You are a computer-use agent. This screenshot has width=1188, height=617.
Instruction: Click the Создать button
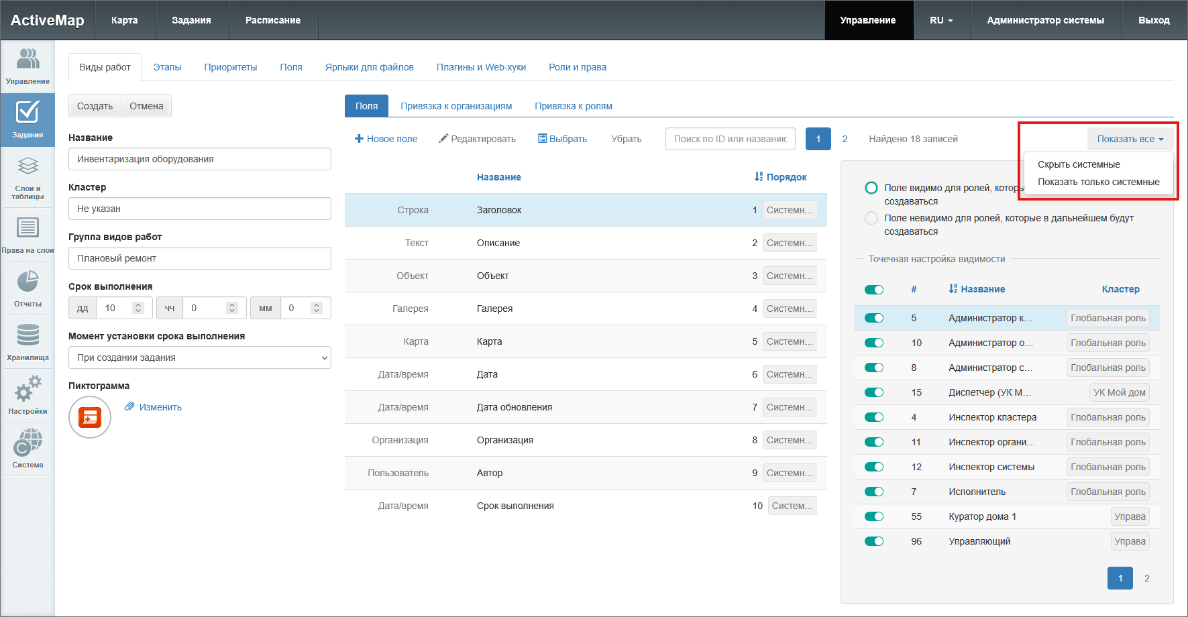[95, 106]
